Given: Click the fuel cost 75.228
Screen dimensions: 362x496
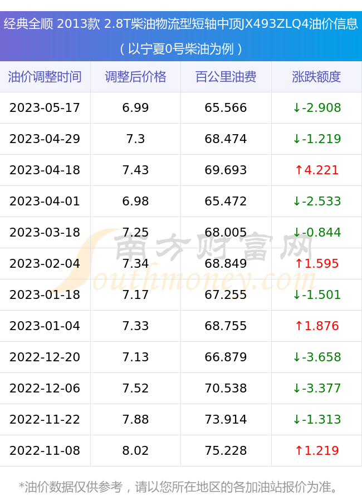Looking at the screenshot, I should (226, 450).
